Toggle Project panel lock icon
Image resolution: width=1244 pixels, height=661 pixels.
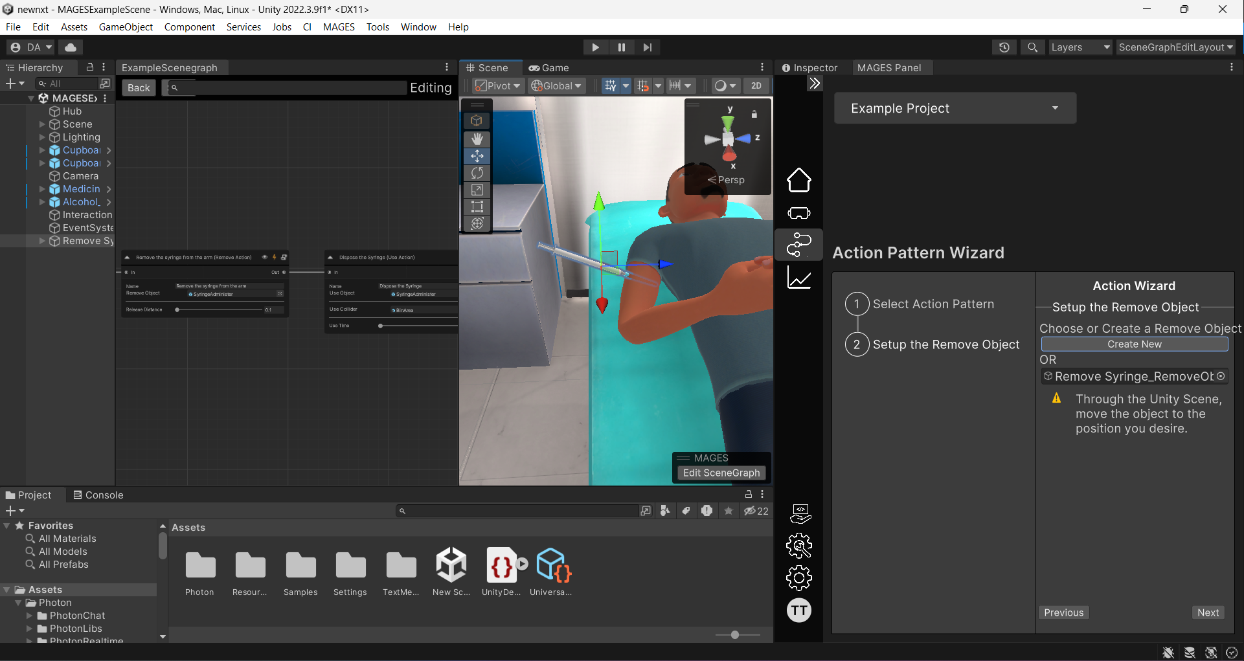[749, 494]
